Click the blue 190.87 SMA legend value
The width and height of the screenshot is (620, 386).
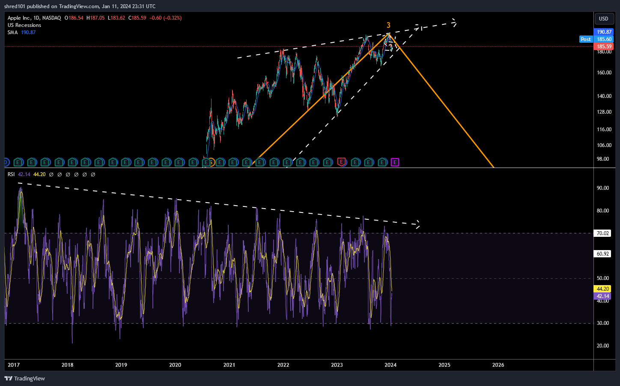click(x=28, y=32)
